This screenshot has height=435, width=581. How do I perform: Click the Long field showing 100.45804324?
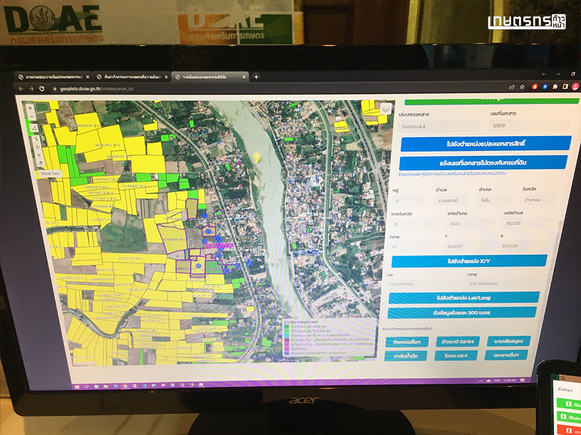(503, 284)
